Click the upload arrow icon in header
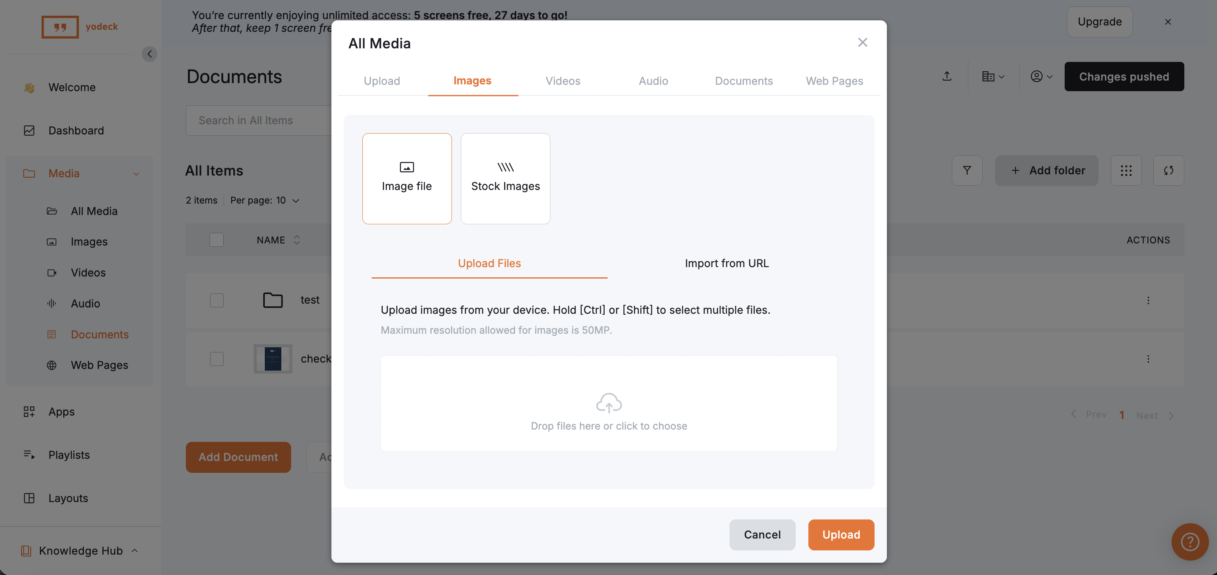This screenshot has width=1217, height=575. point(947,76)
